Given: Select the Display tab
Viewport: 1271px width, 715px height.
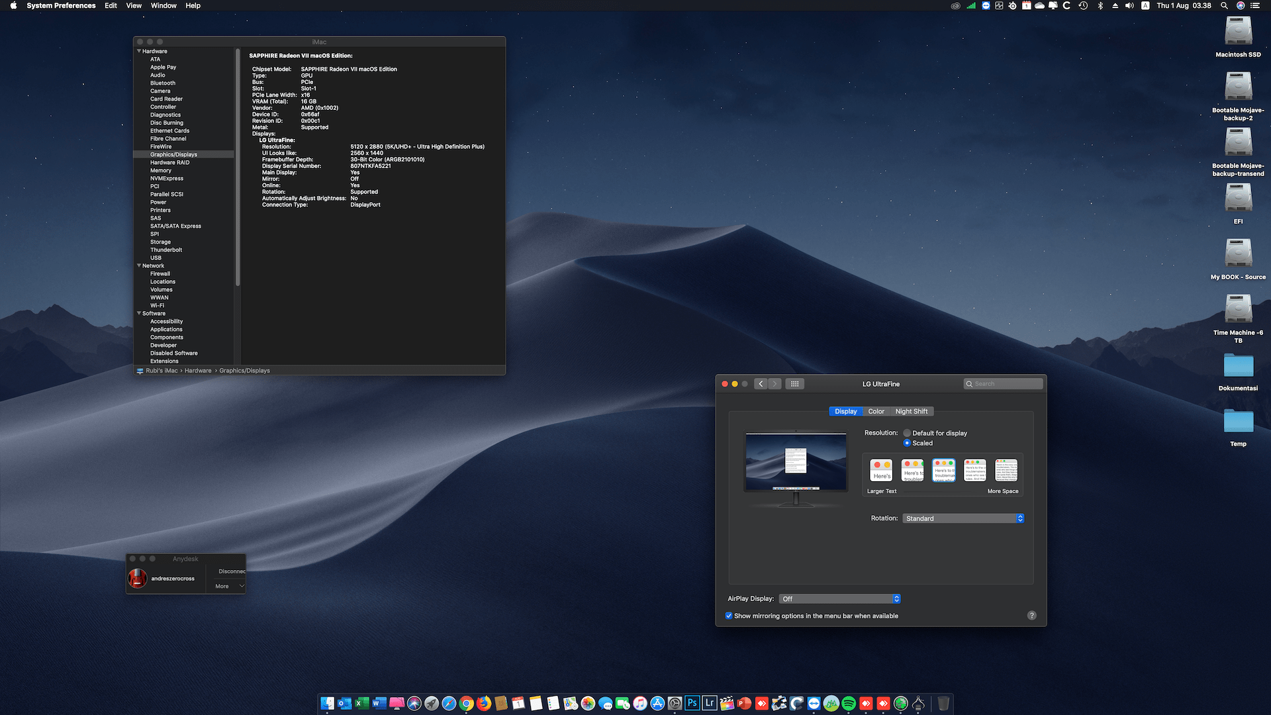Looking at the screenshot, I should coord(845,411).
